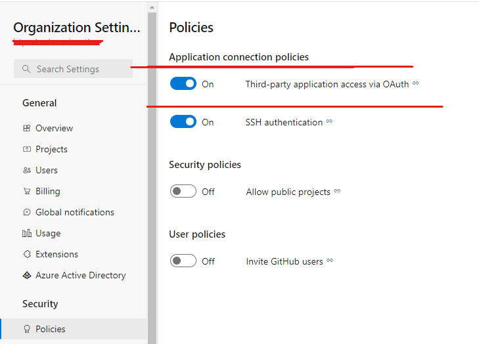The image size is (479, 344).
Task: Click the Allow public projects label
Action: [x=288, y=192]
